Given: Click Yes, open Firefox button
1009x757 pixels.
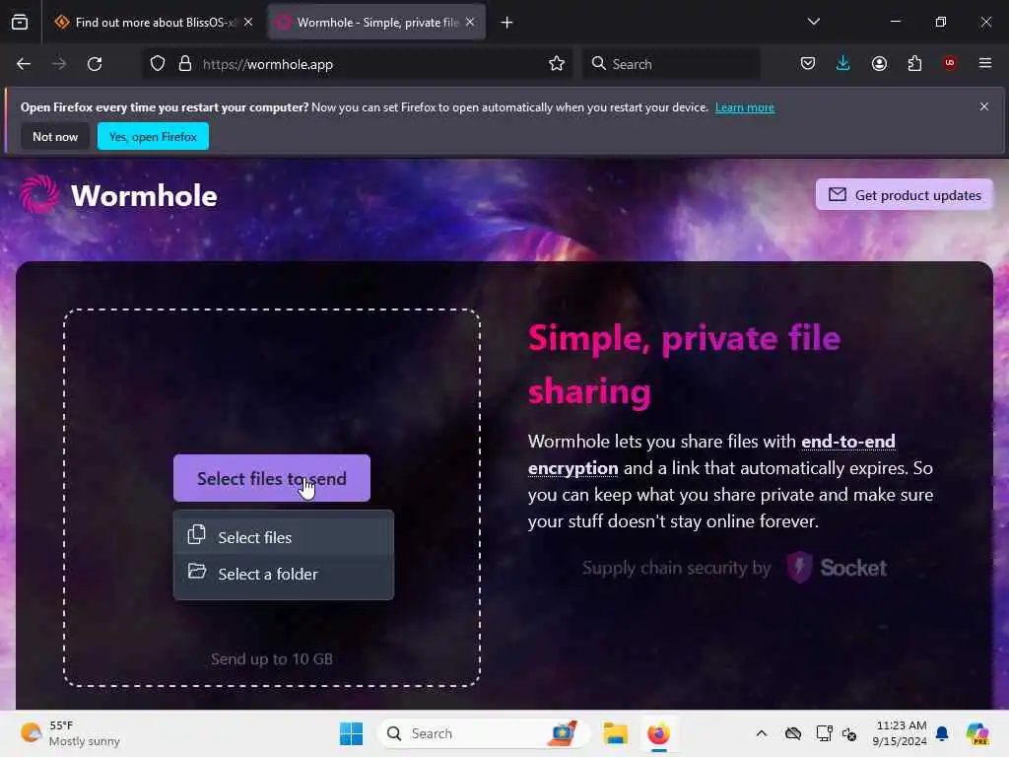Looking at the screenshot, I should 153,136.
